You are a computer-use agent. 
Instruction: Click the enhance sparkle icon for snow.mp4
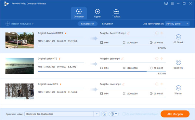(x=162, y=84)
